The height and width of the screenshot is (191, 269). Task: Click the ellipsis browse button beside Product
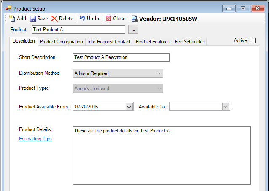tap(133, 30)
